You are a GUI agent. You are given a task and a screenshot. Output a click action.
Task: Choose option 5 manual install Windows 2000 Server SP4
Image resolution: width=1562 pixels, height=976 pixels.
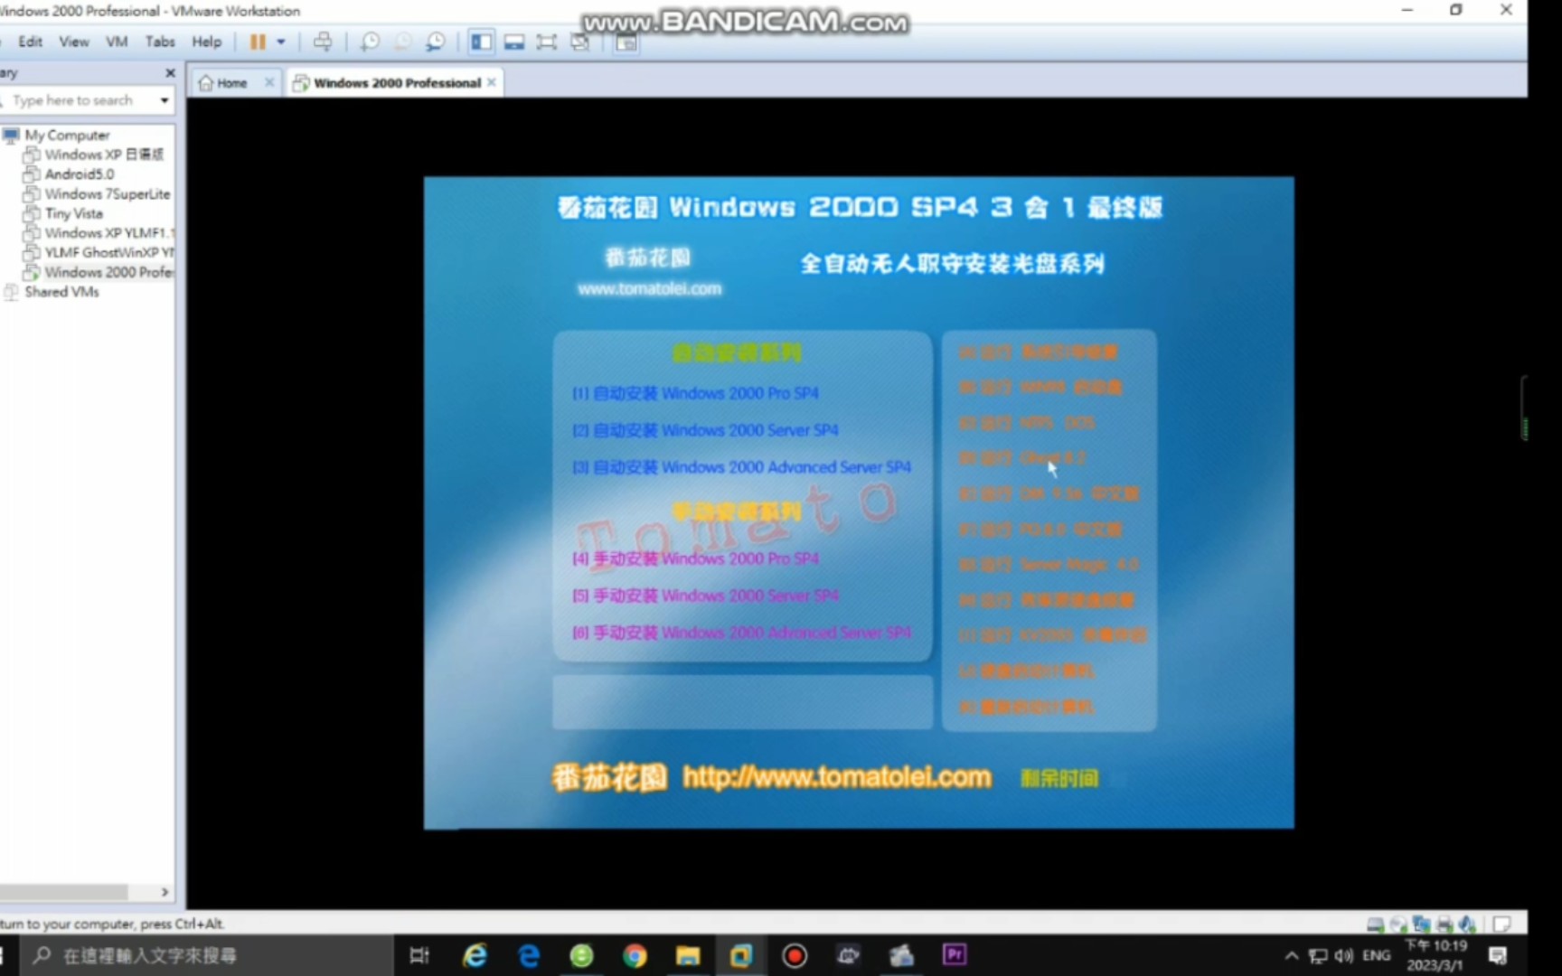(x=705, y=596)
